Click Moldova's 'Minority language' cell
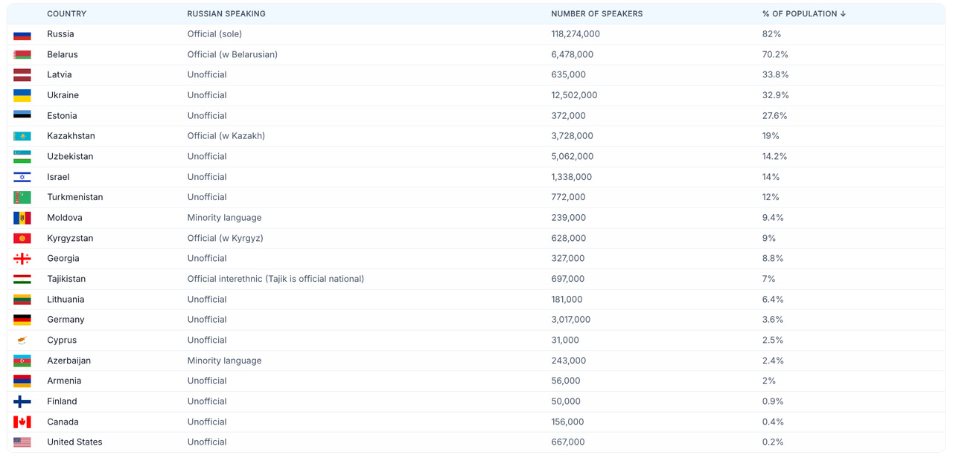 click(224, 218)
